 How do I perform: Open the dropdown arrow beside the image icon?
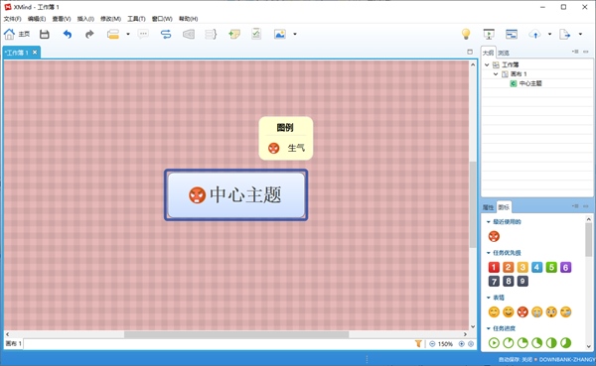[295, 34]
